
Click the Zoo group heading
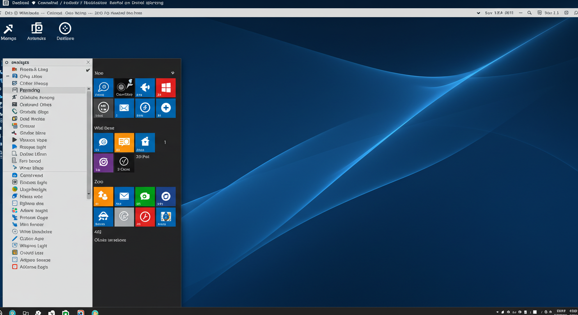tap(99, 182)
